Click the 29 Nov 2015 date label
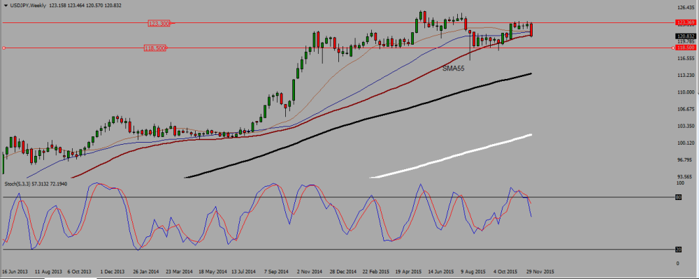This screenshot has height=279, width=699. [x=540, y=271]
